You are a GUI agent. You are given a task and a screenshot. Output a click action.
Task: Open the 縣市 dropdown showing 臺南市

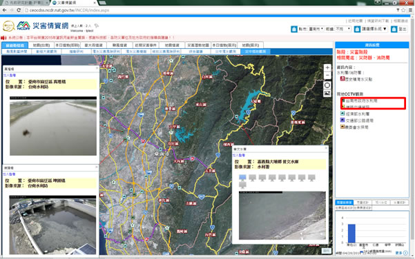(x=316, y=29)
